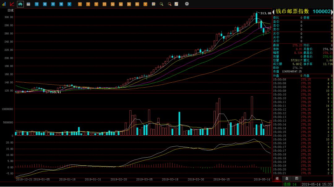Screen dimensions: 334x187
Task: Click the index code 100002
Action: [322, 11]
